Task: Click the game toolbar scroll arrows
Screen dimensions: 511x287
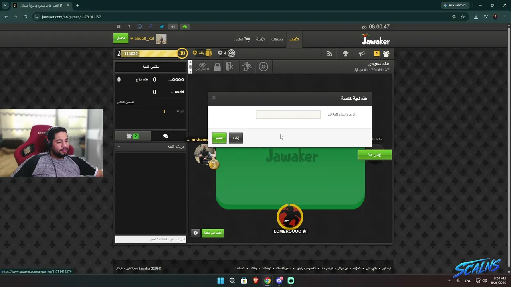Action: click(190, 67)
